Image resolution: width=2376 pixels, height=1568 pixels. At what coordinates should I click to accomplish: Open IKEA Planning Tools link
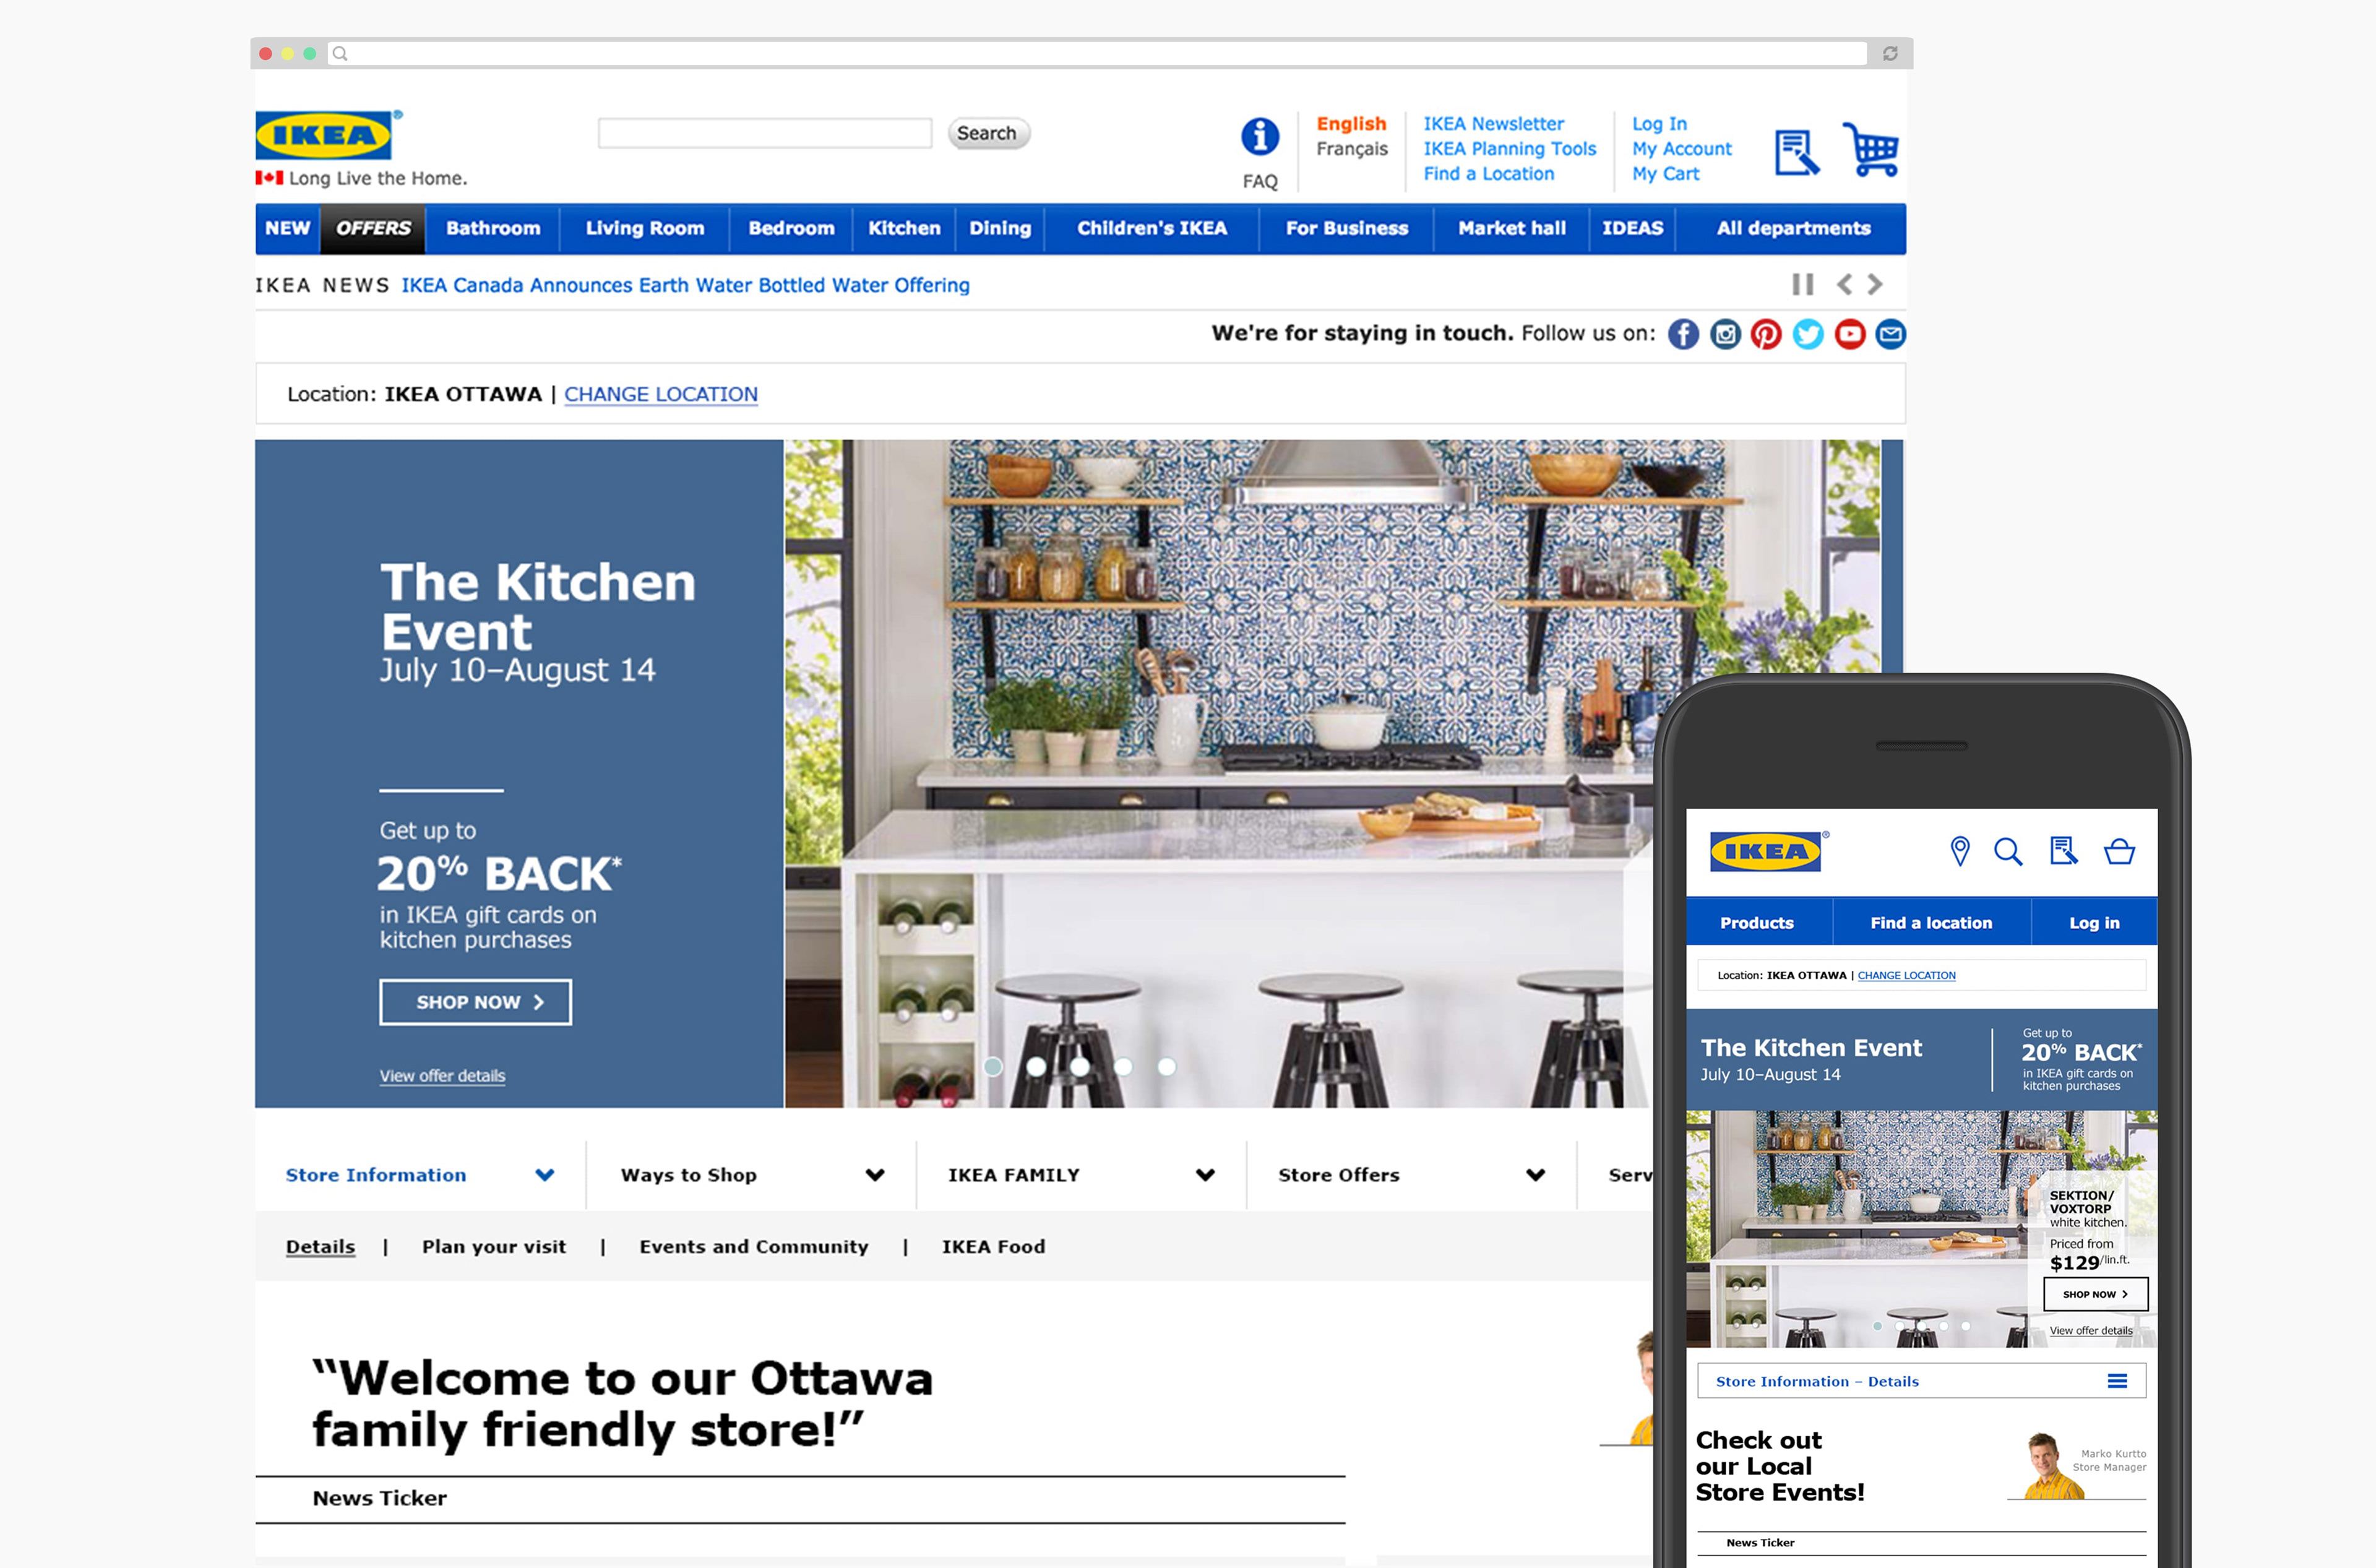tap(1510, 149)
